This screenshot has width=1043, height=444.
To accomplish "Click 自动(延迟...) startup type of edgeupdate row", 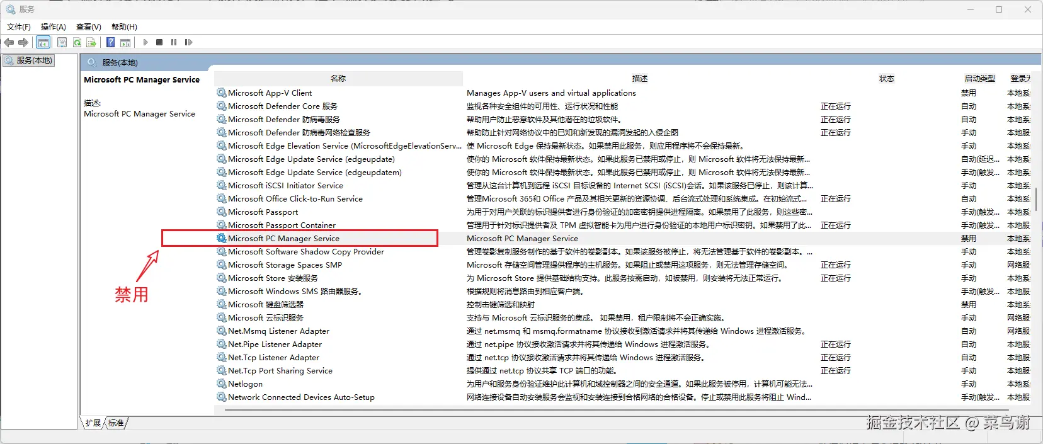I will tap(980, 159).
